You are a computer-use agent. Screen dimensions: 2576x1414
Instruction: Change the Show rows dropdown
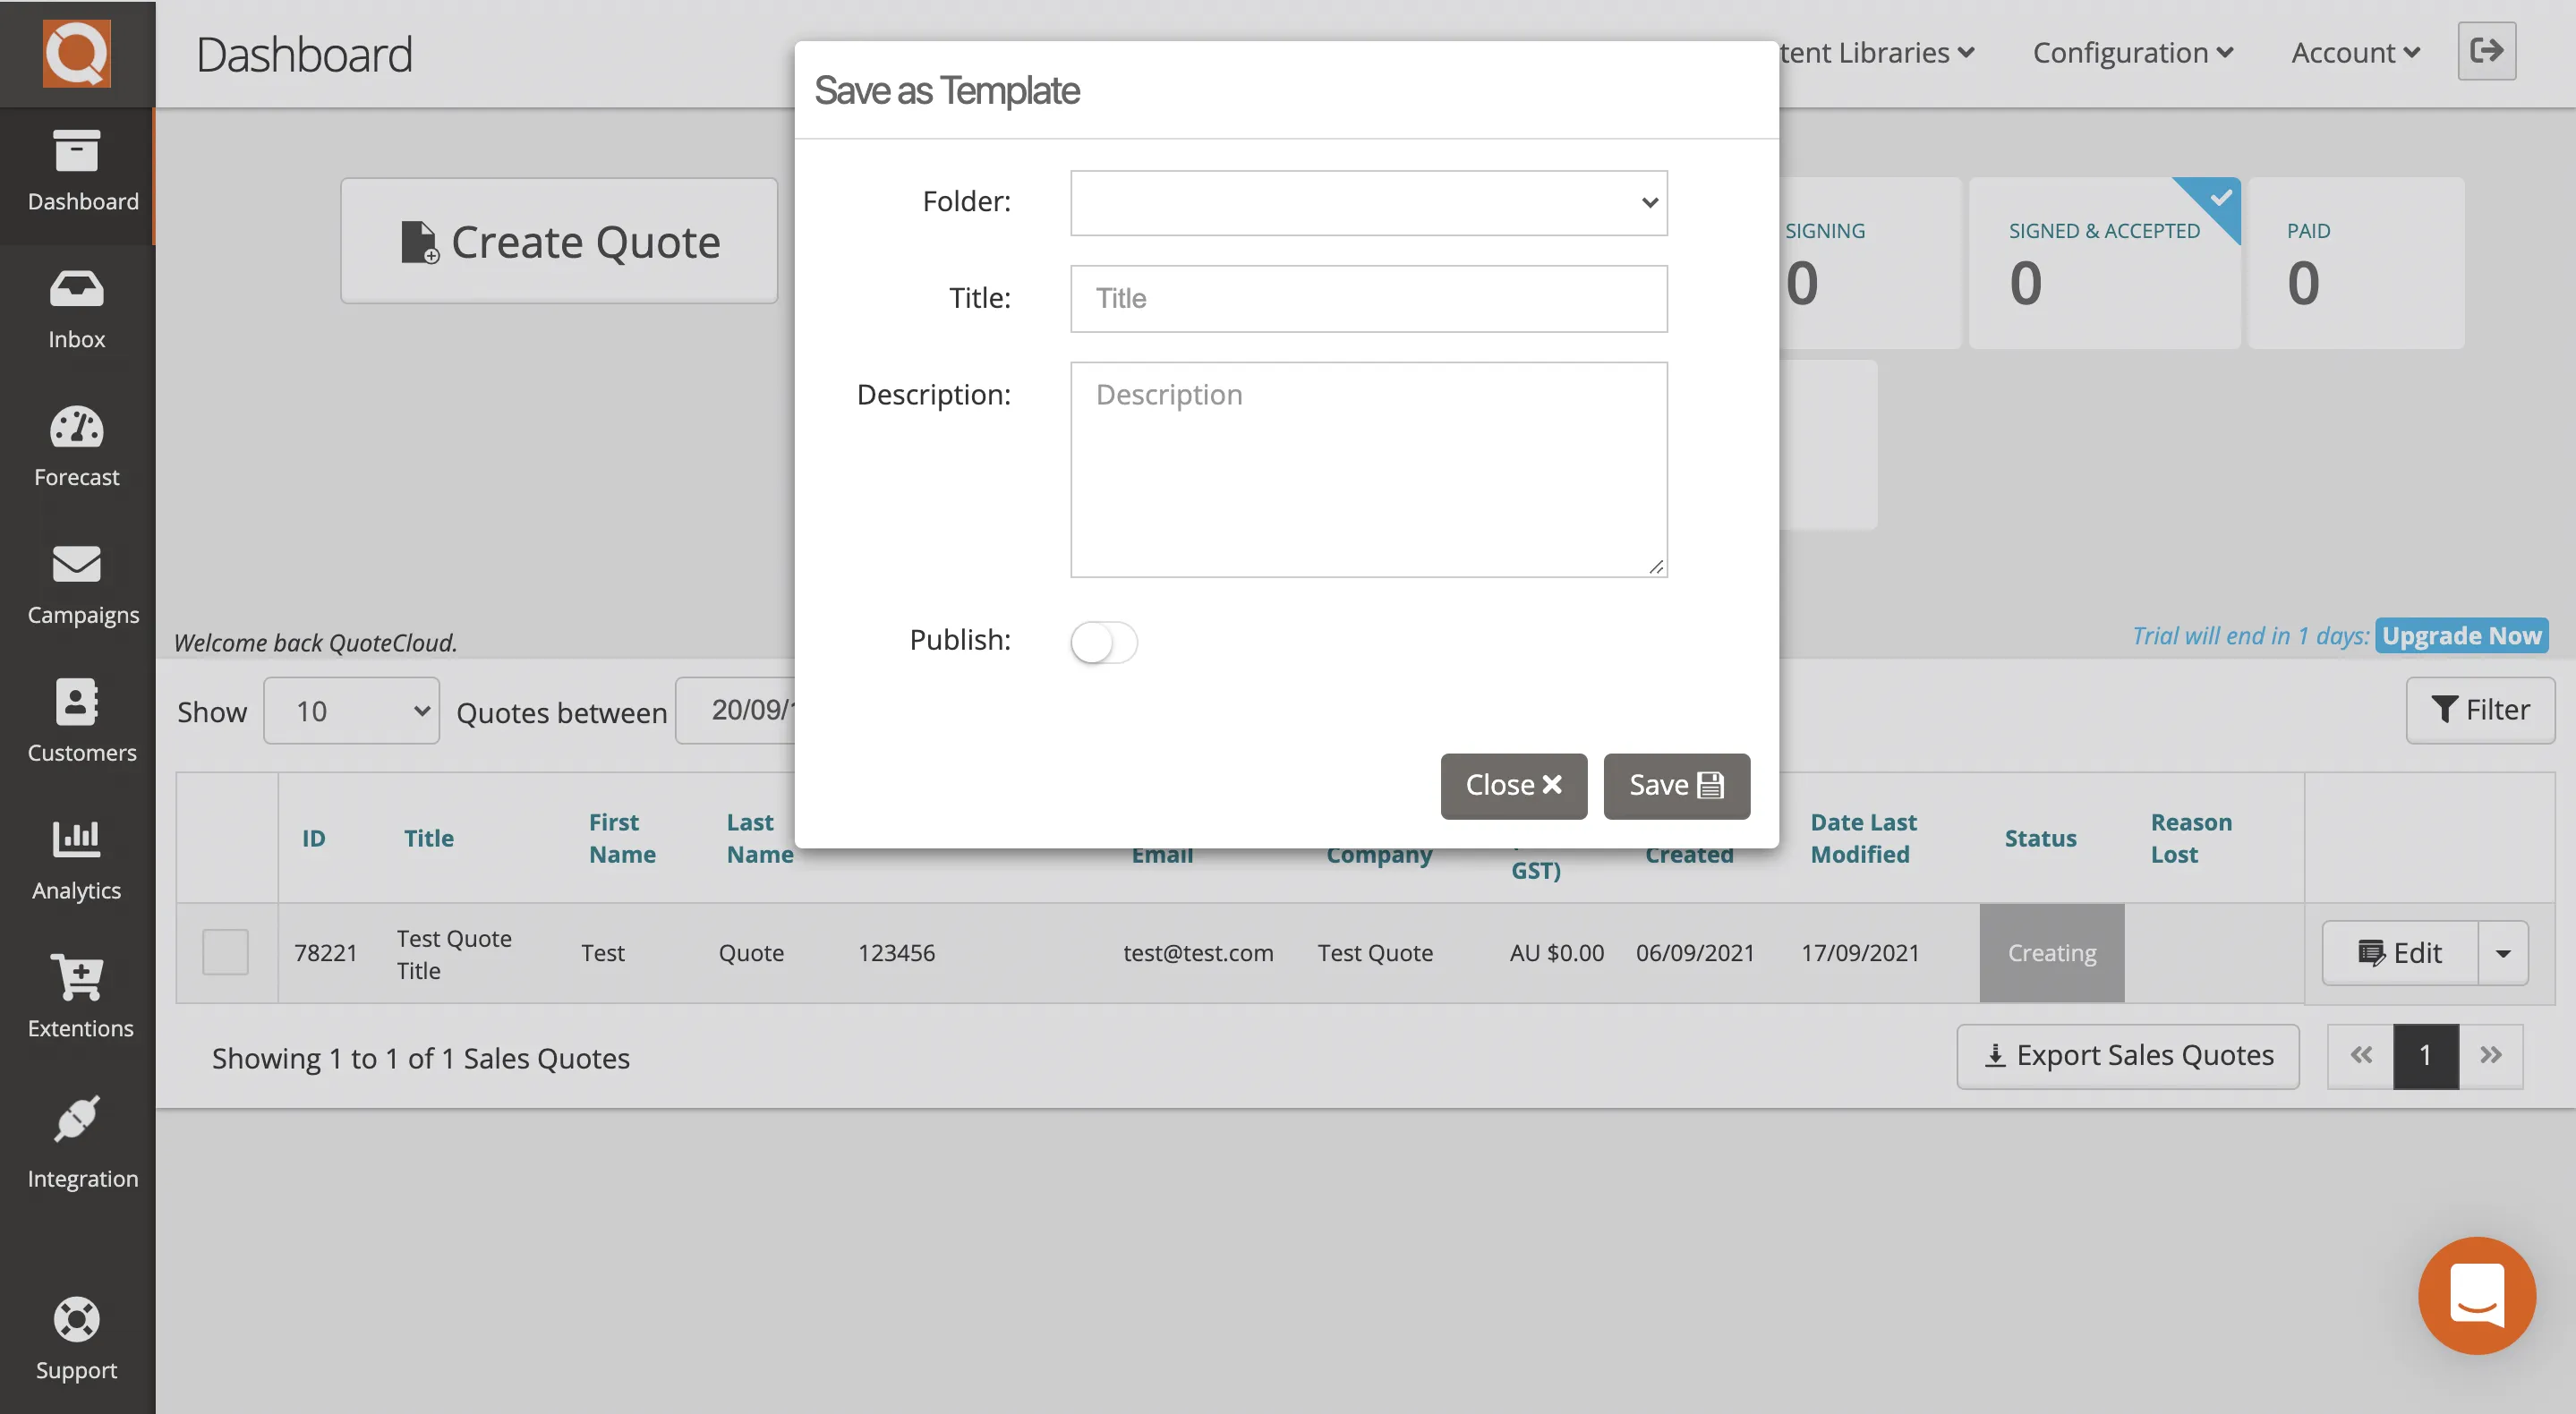click(x=351, y=711)
